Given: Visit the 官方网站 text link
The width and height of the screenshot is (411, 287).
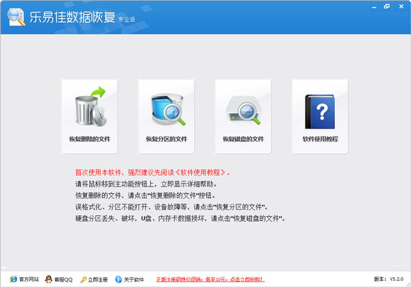Looking at the screenshot, I should pos(29,279).
